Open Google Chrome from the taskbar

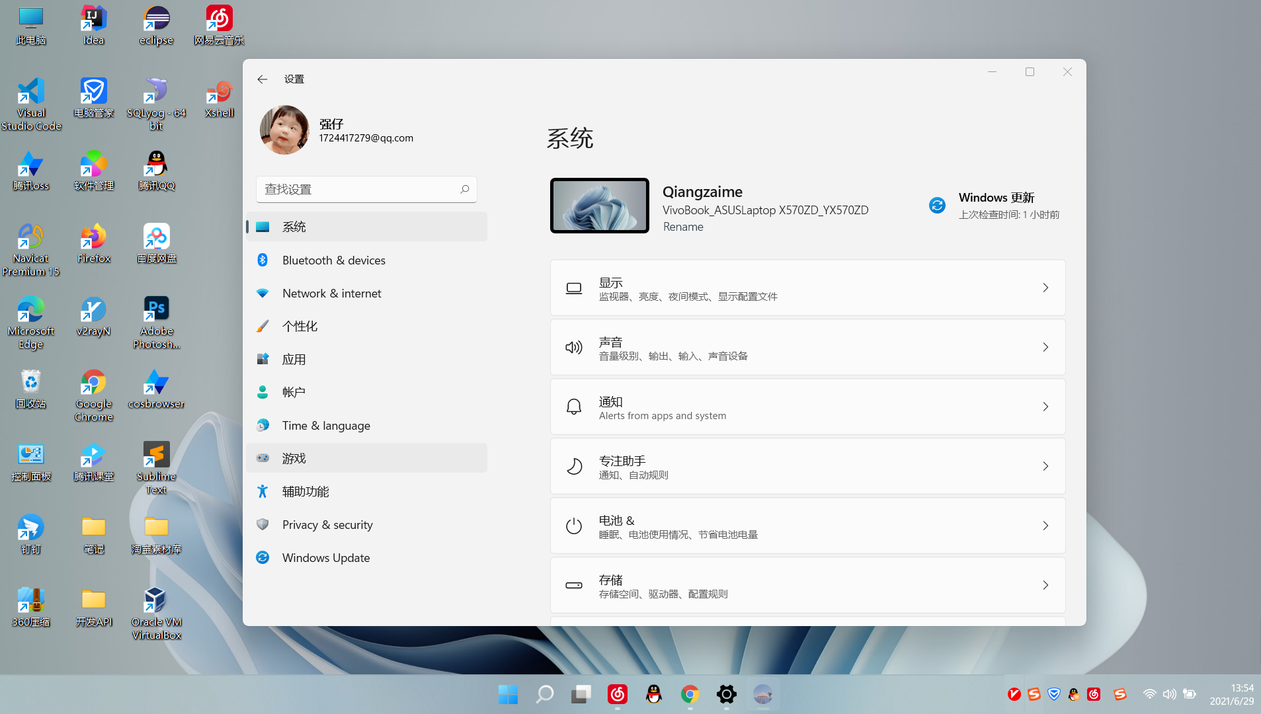pos(690,694)
